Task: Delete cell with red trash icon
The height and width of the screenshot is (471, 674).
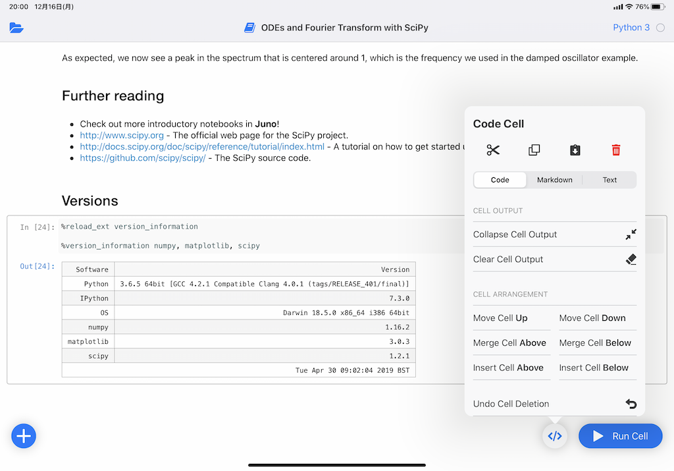Action: point(616,150)
